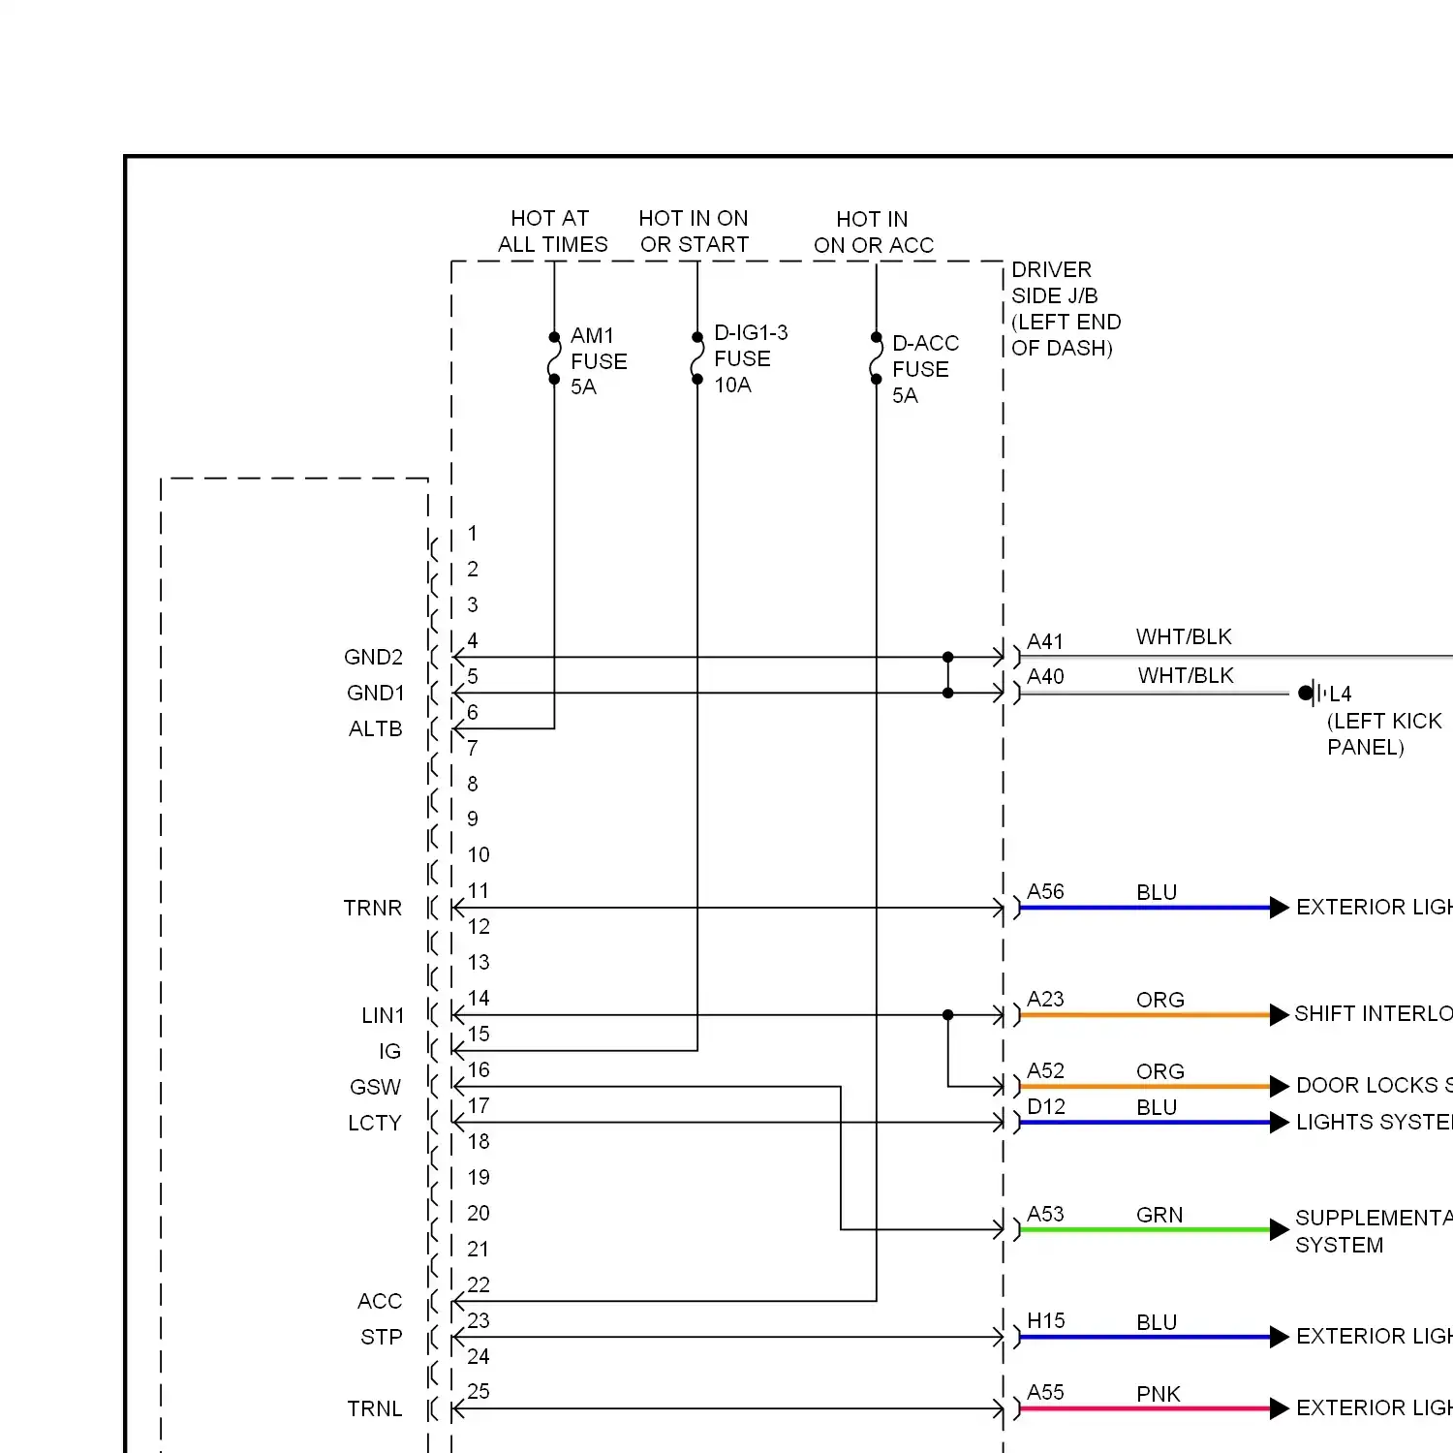Viewport: 1453px width, 1453px height.
Task: Click the D-ACC fuse symbol
Action: click(x=876, y=358)
